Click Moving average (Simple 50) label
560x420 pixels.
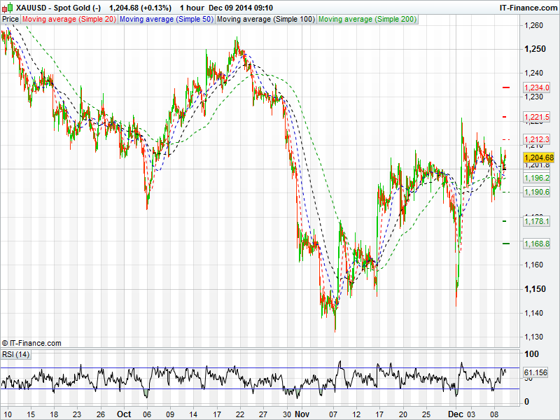[x=166, y=20]
